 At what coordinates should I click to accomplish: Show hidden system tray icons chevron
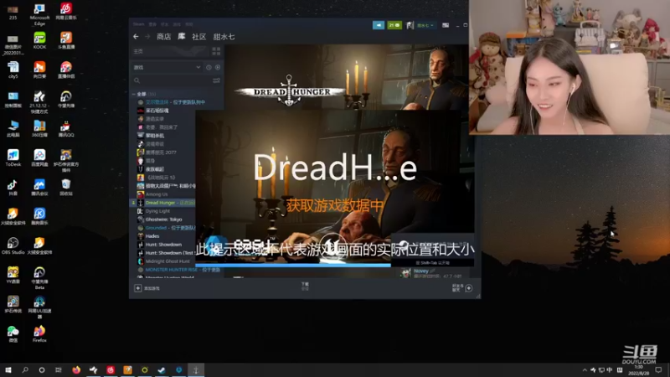click(585, 370)
